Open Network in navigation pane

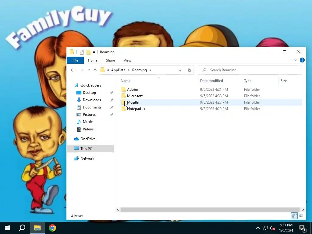coord(87,158)
